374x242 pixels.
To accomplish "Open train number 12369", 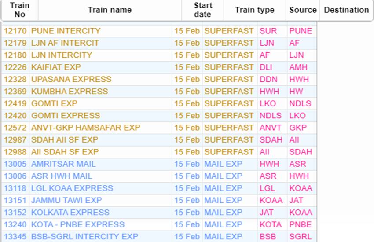I will point(15,92).
